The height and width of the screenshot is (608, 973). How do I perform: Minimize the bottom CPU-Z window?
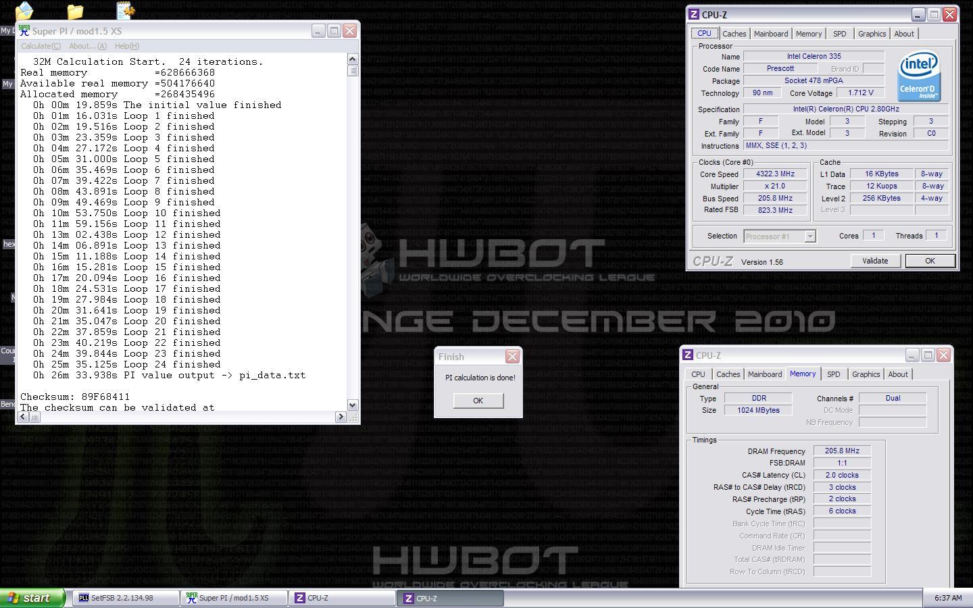[912, 355]
